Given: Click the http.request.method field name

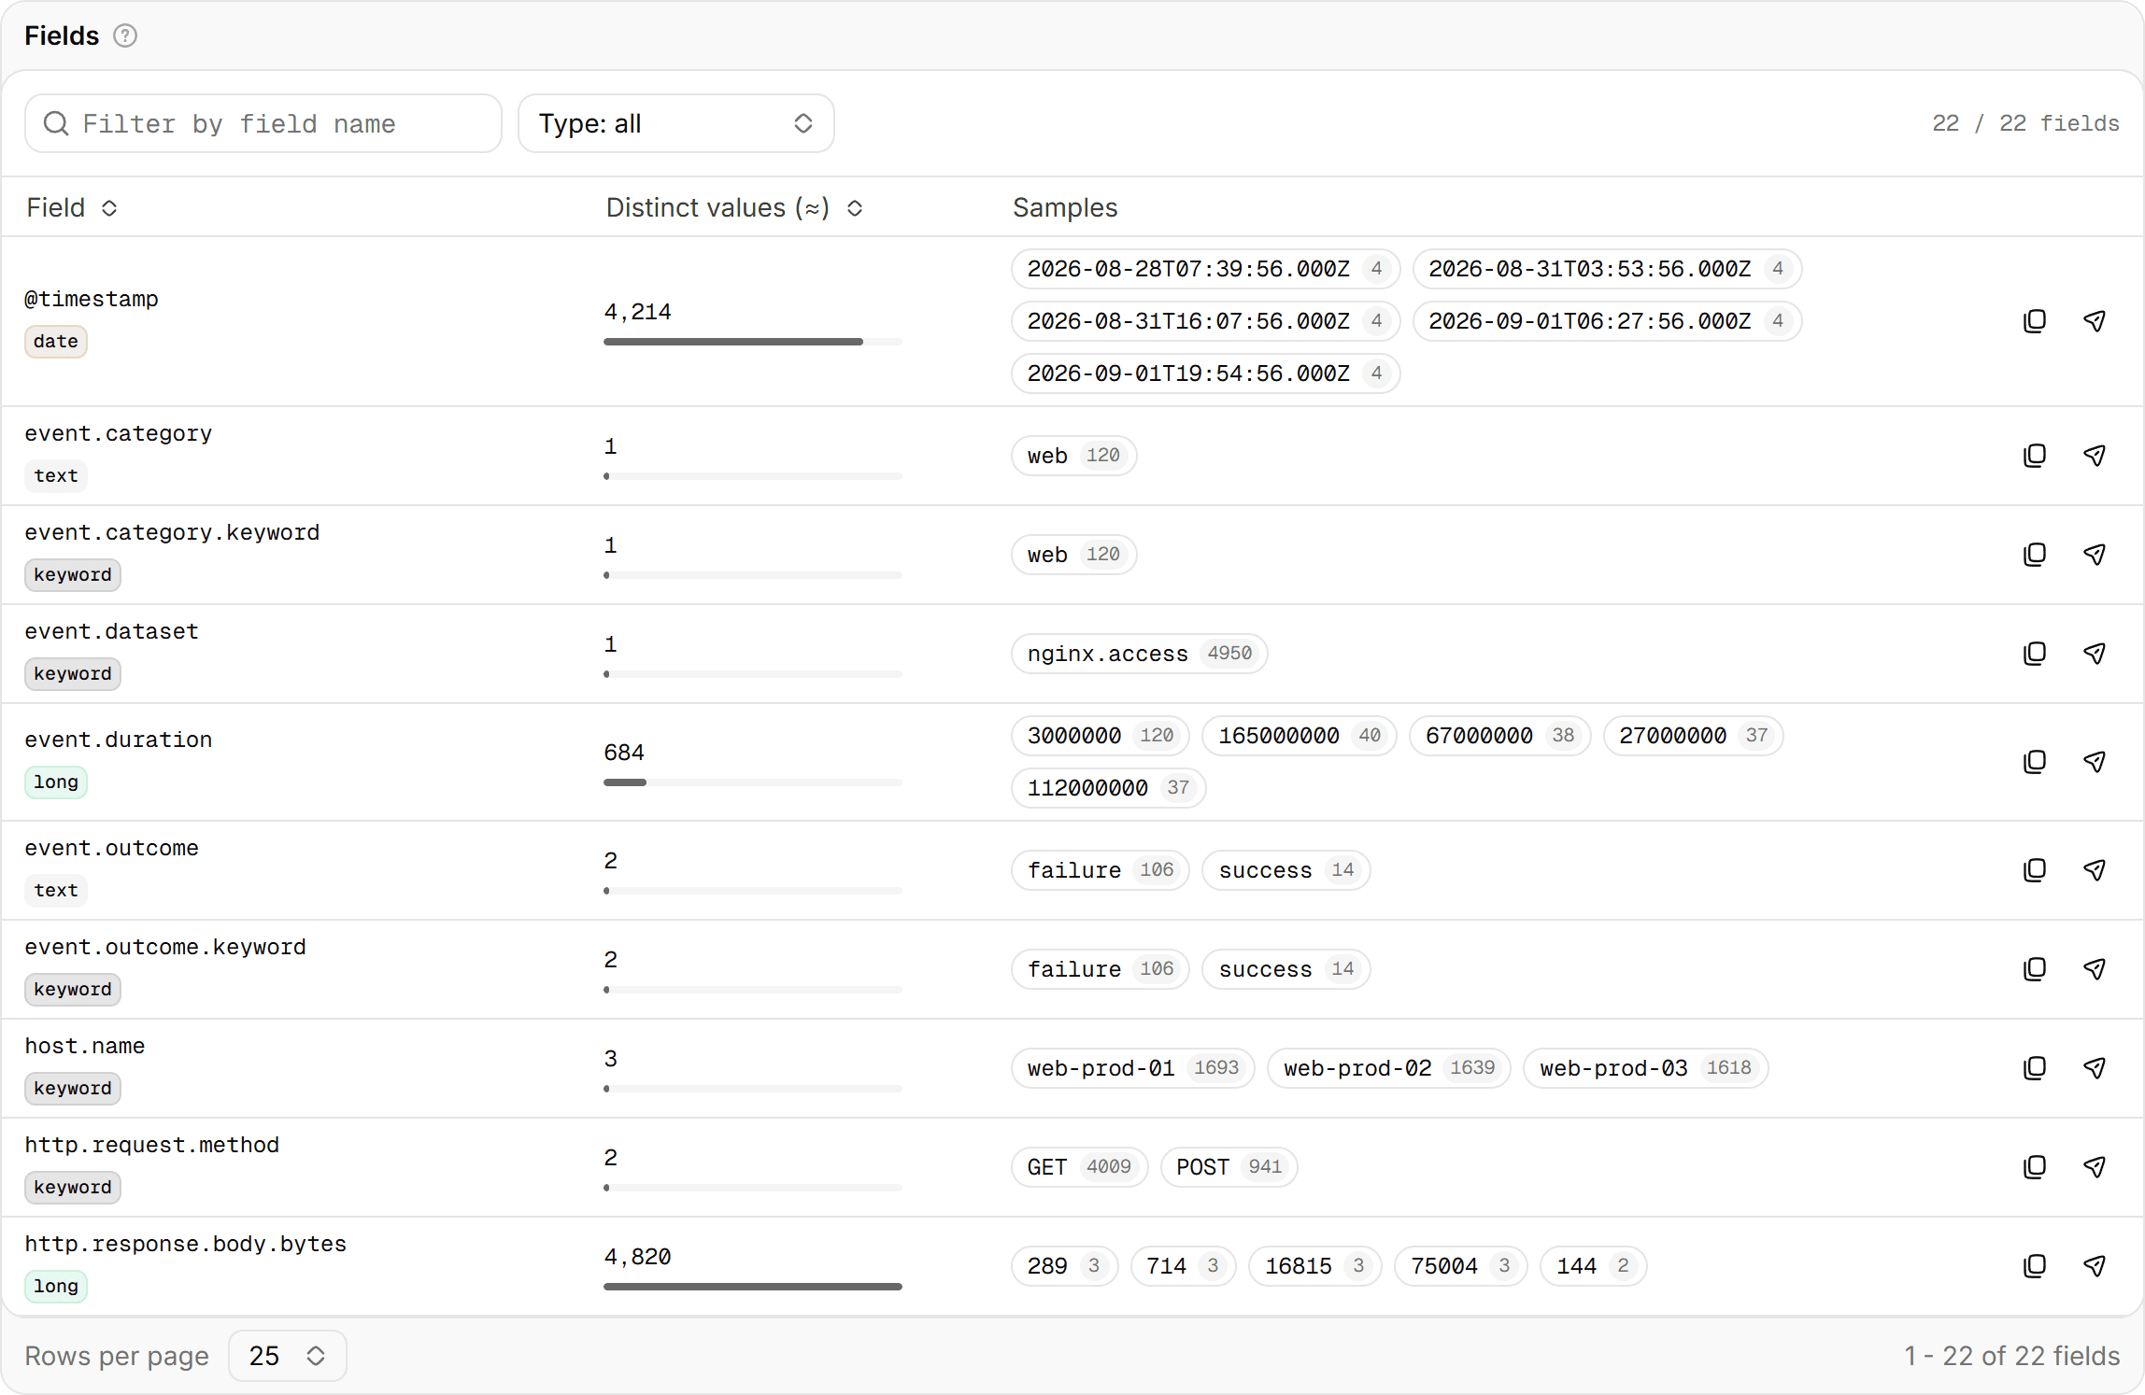Looking at the screenshot, I should coord(152,1145).
